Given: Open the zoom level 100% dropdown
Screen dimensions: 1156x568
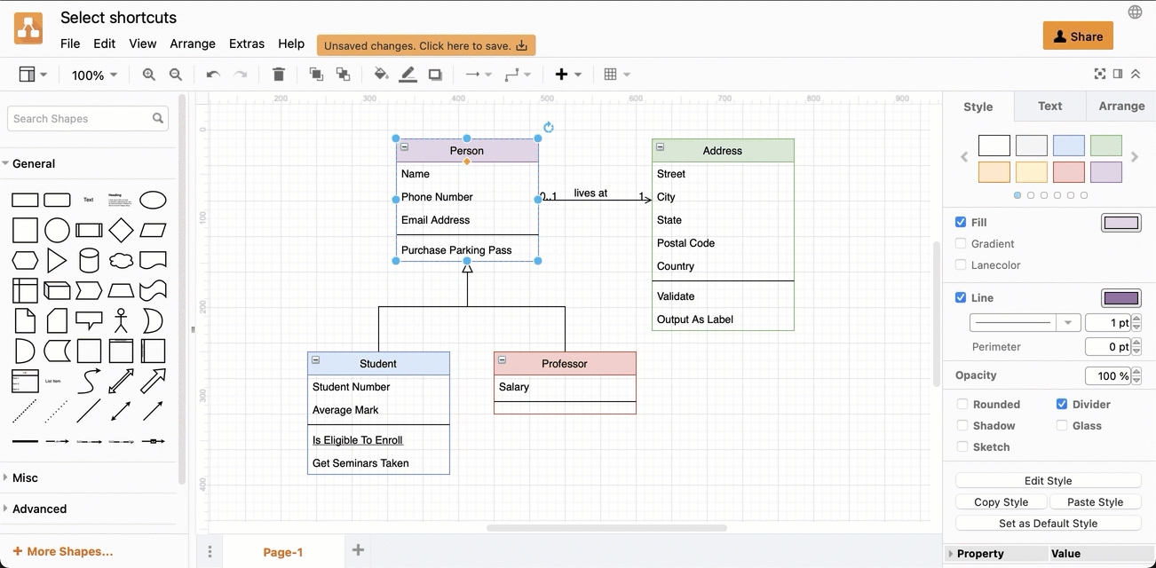Looking at the screenshot, I should point(93,75).
